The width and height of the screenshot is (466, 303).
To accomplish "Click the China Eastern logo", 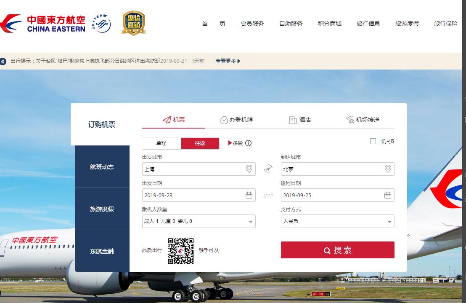I will click(43, 24).
